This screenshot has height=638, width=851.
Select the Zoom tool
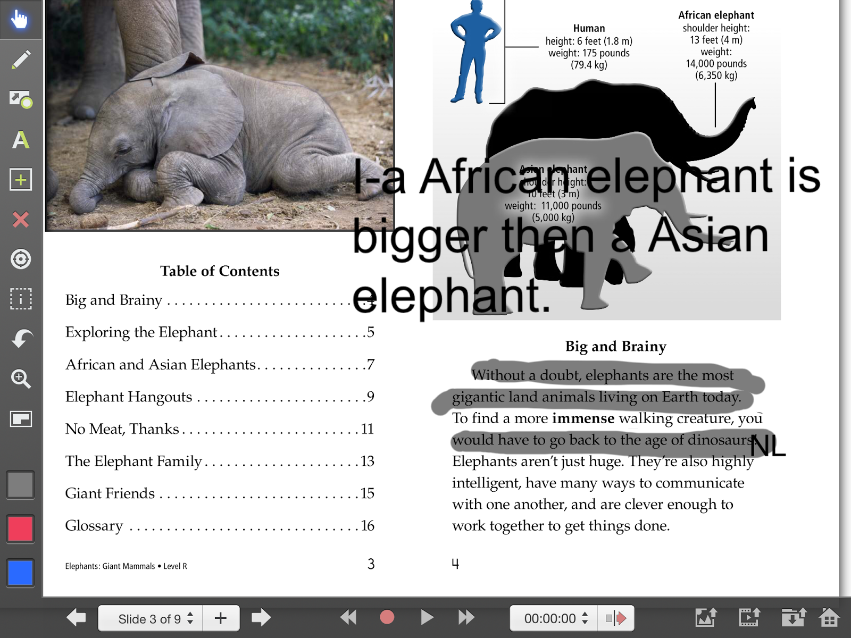pos(20,379)
